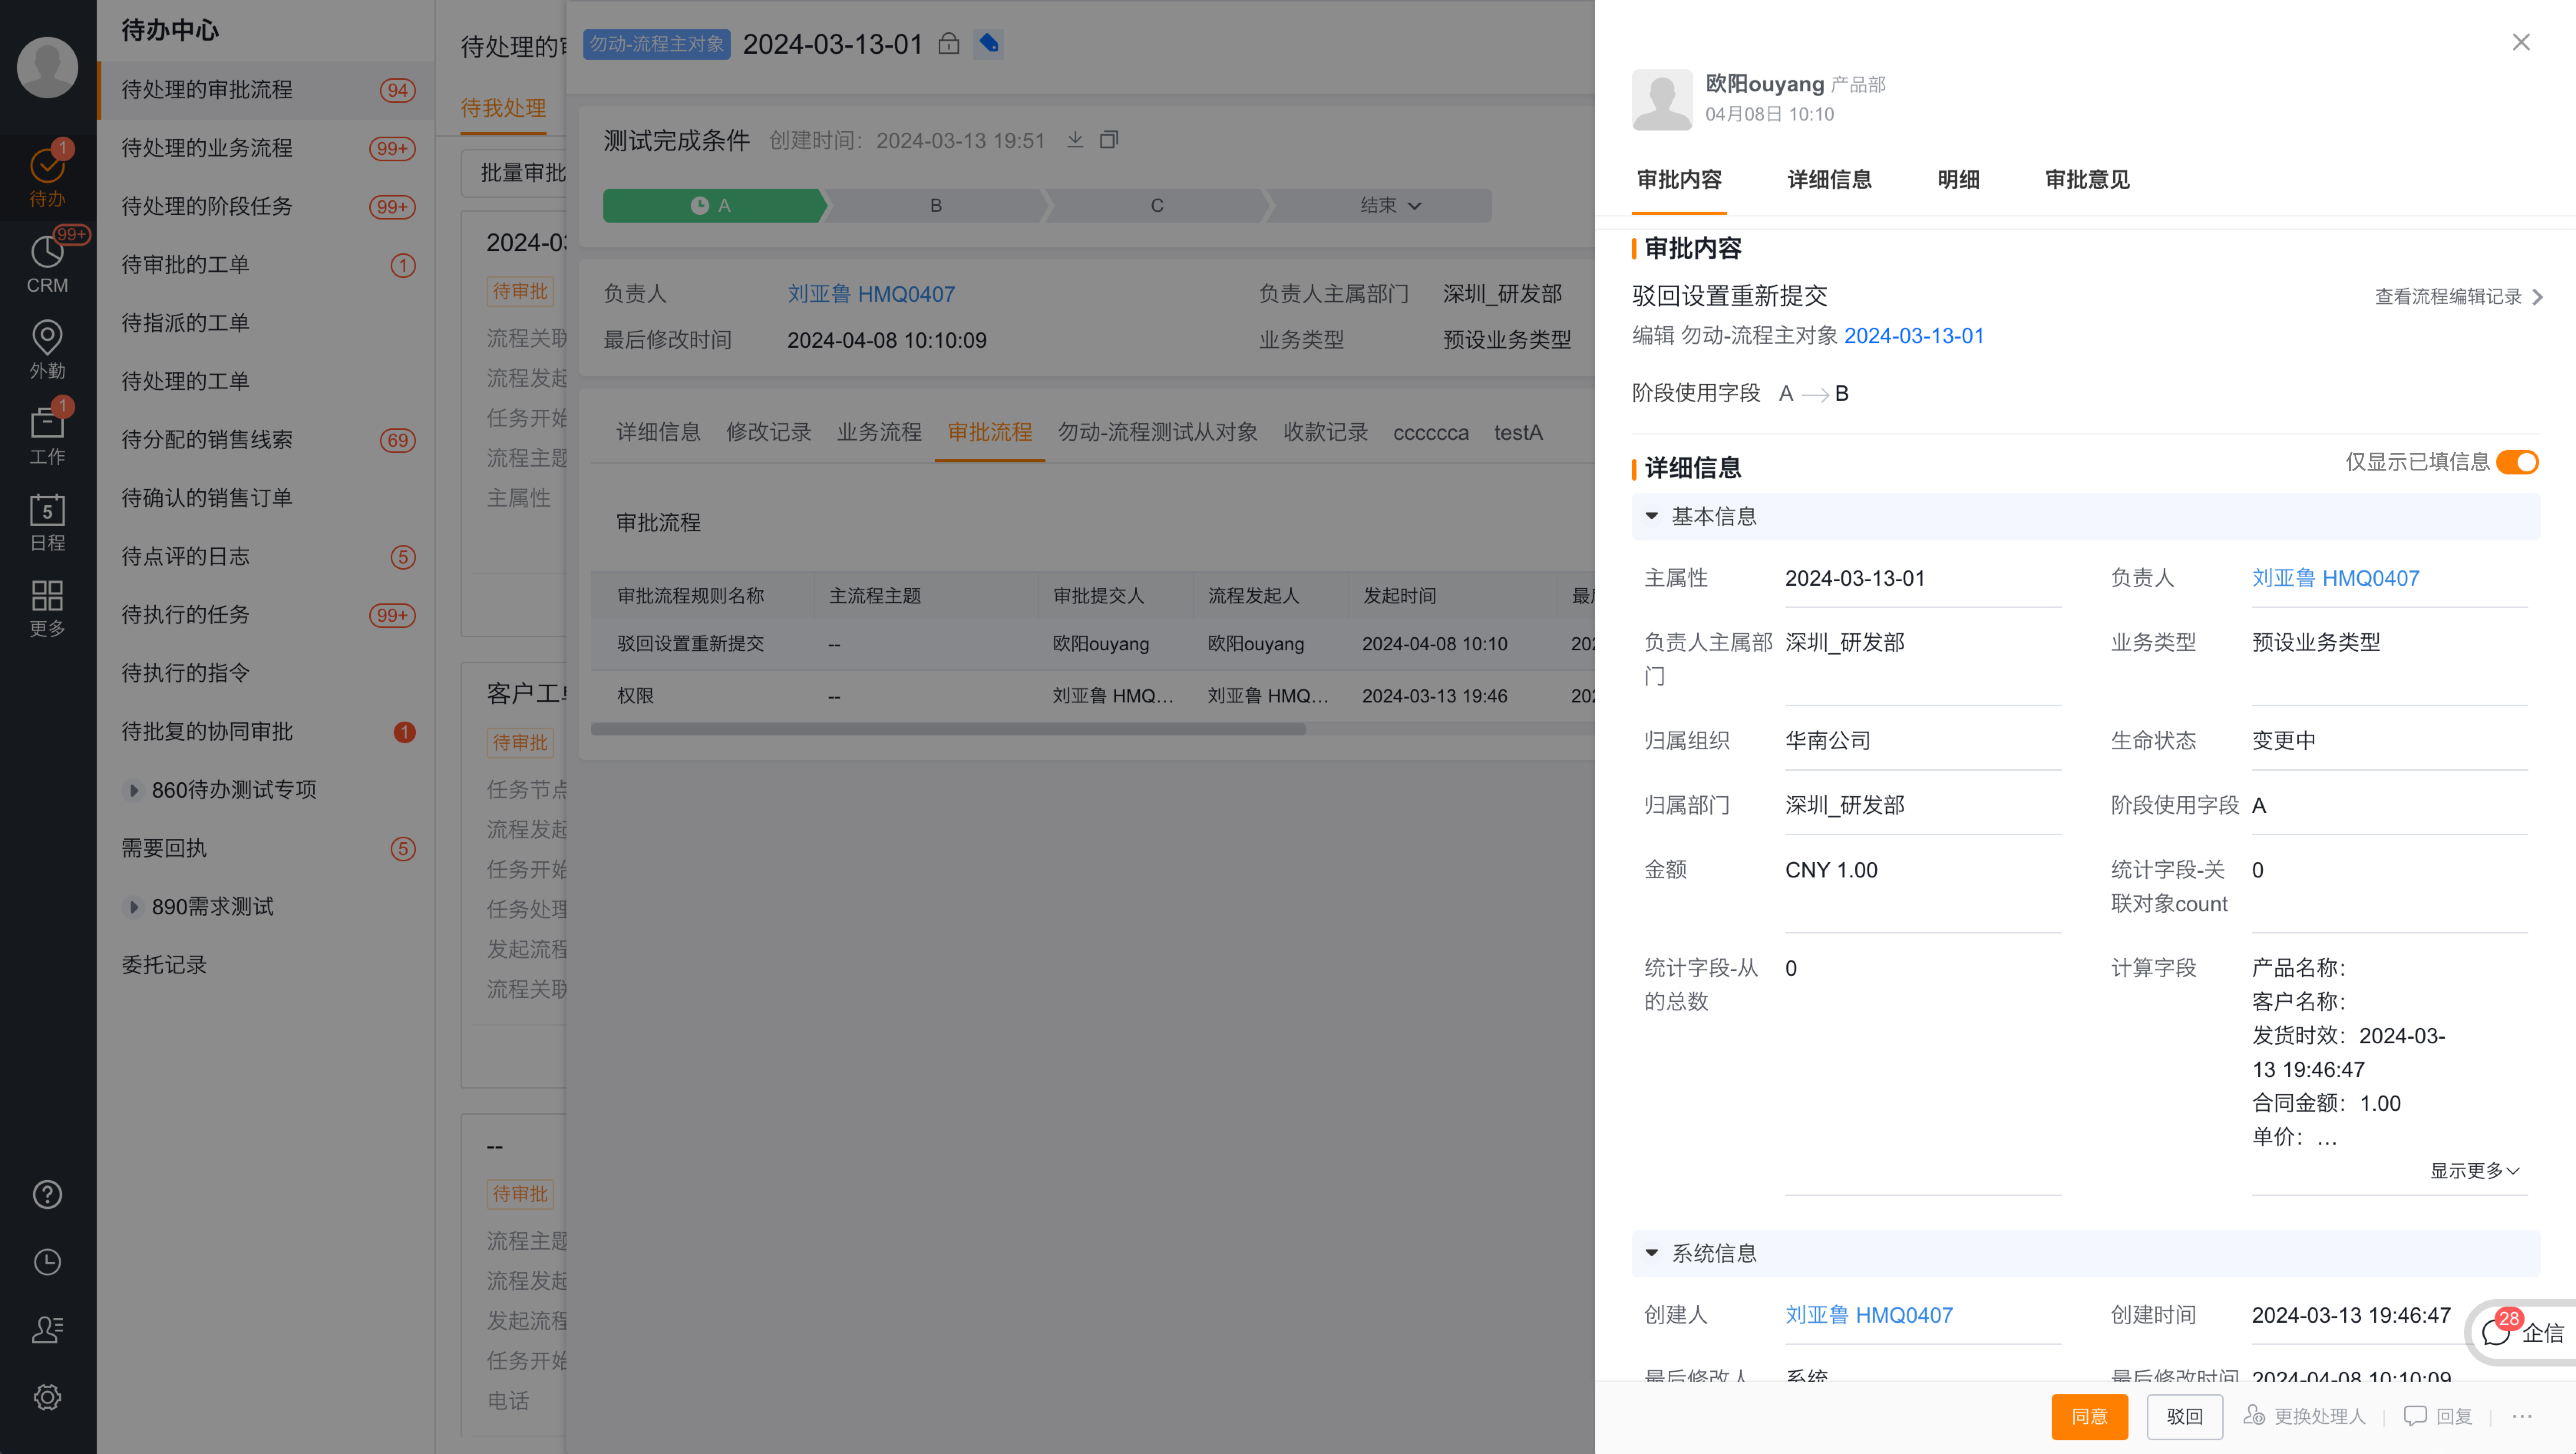Open the testA tab
Viewport: 2576px width, 1454px height.
click(x=1518, y=432)
